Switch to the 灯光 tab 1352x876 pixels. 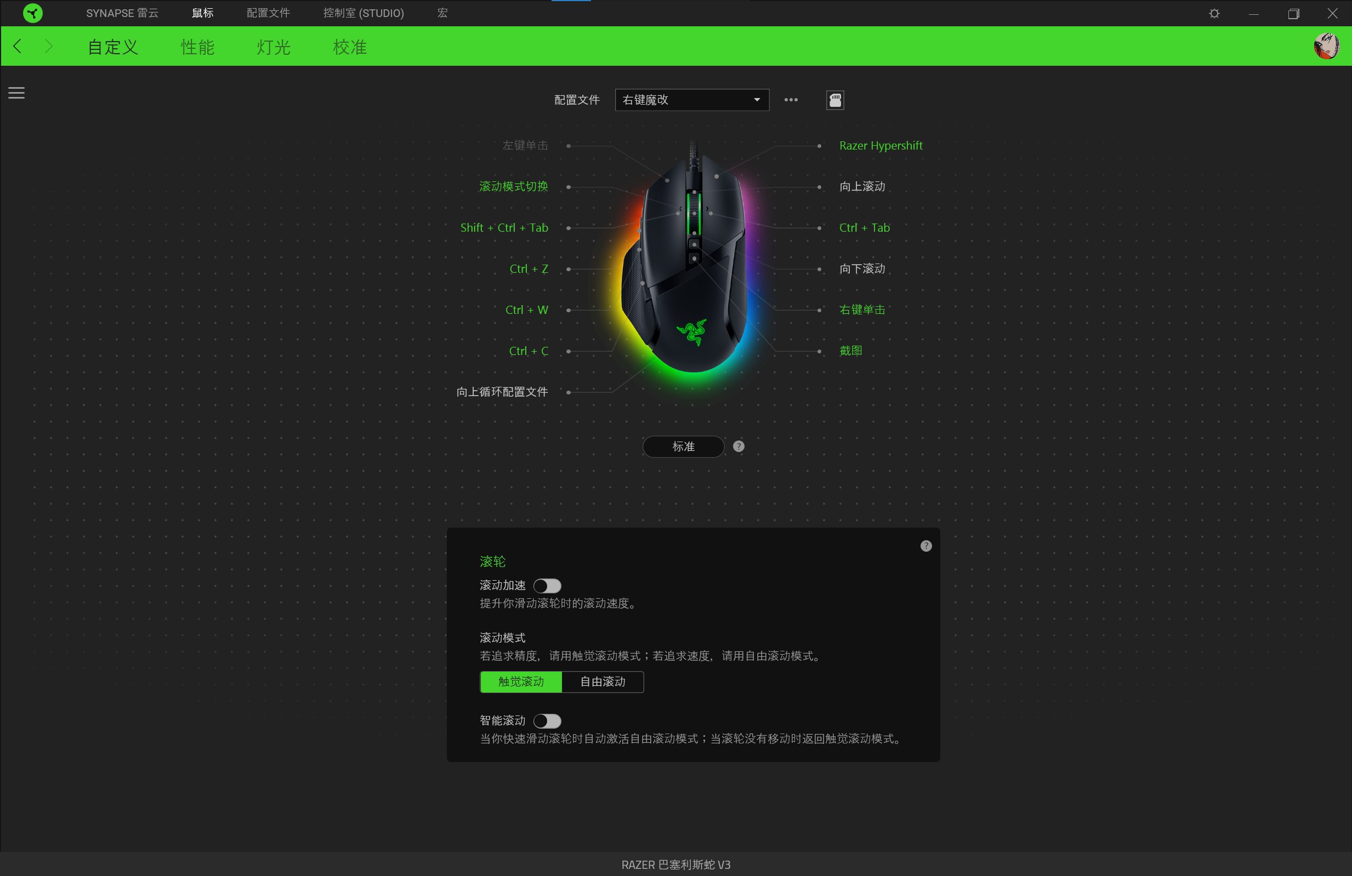click(x=274, y=47)
